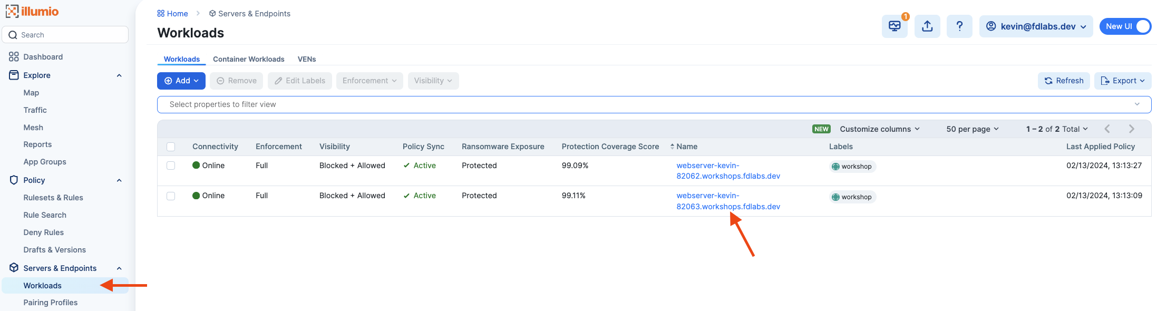Click Servers & Endpoints cube icon
This screenshot has height=311, width=1157.
(x=14, y=268)
